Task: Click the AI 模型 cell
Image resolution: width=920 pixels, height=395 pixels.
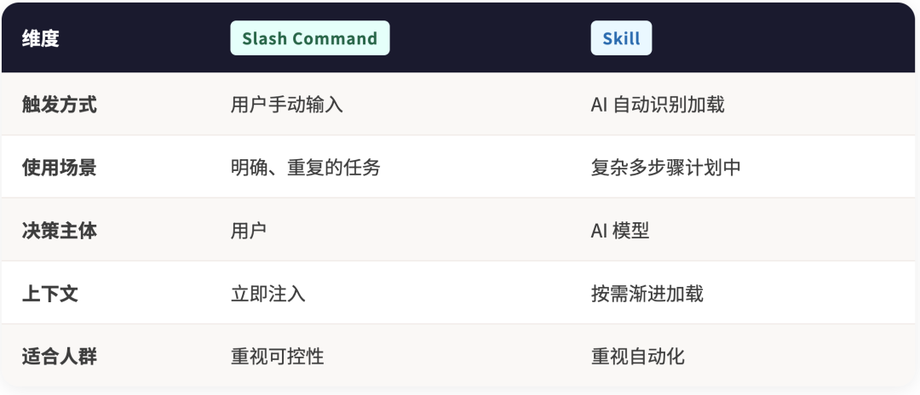Action: pyautogui.click(x=620, y=230)
